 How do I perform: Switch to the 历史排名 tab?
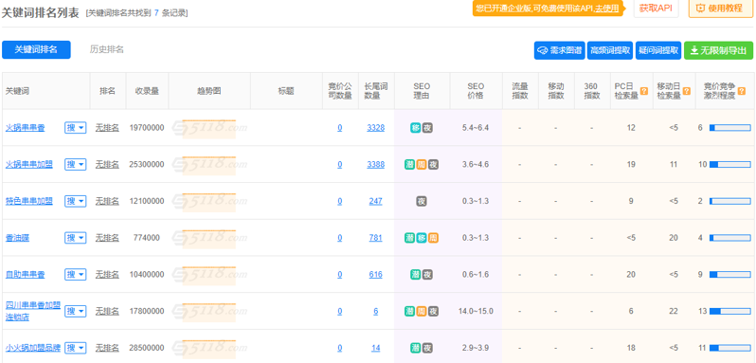(106, 49)
